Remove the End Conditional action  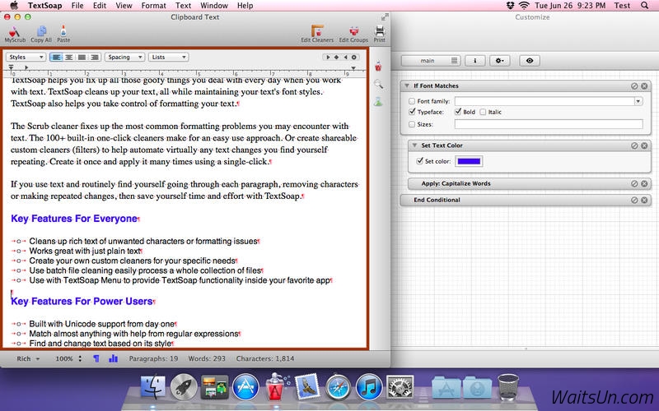[x=644, y=200]
